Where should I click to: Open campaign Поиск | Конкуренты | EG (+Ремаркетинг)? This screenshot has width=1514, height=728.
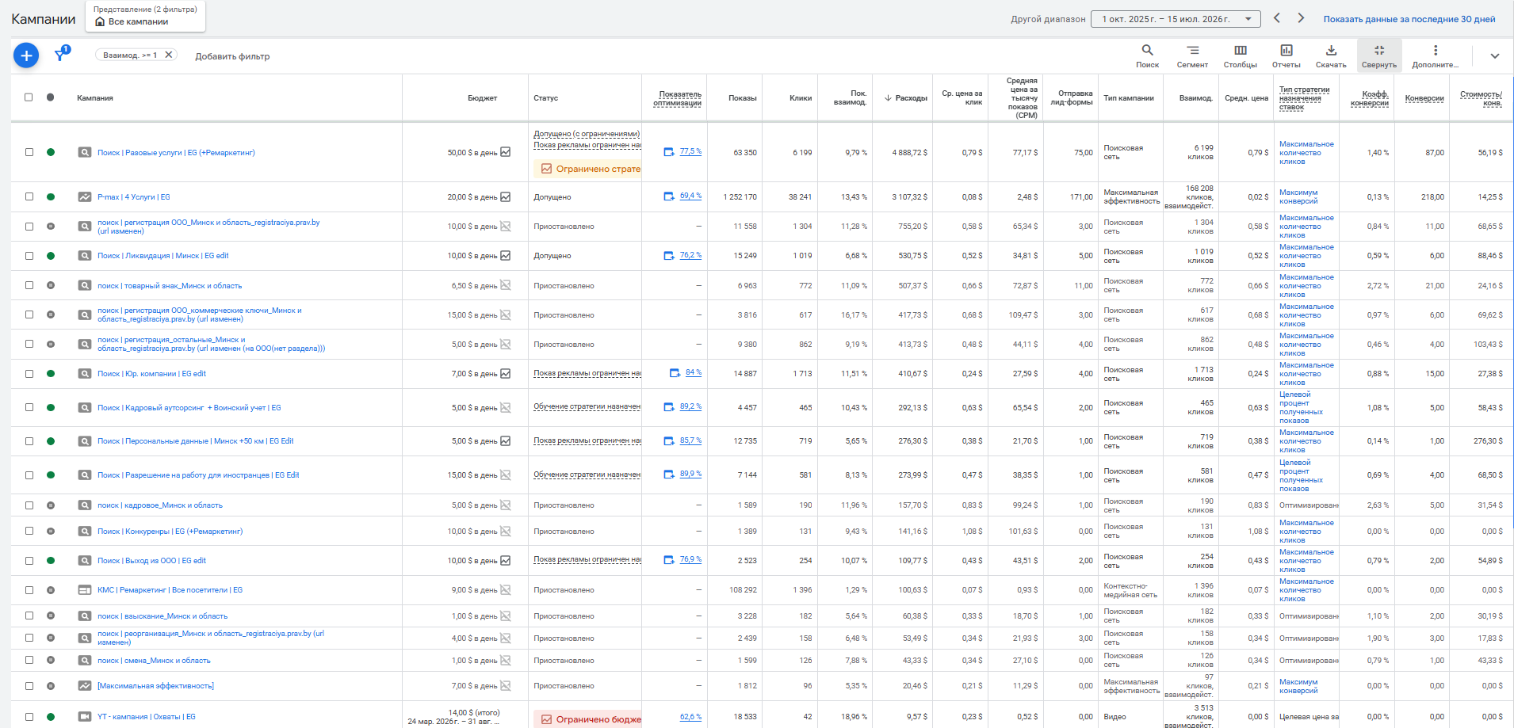(x=170, y=532)
